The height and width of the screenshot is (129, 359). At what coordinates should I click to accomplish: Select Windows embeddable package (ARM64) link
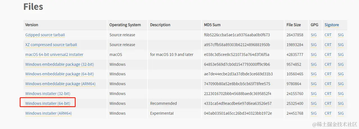click(x=60, y=84)
